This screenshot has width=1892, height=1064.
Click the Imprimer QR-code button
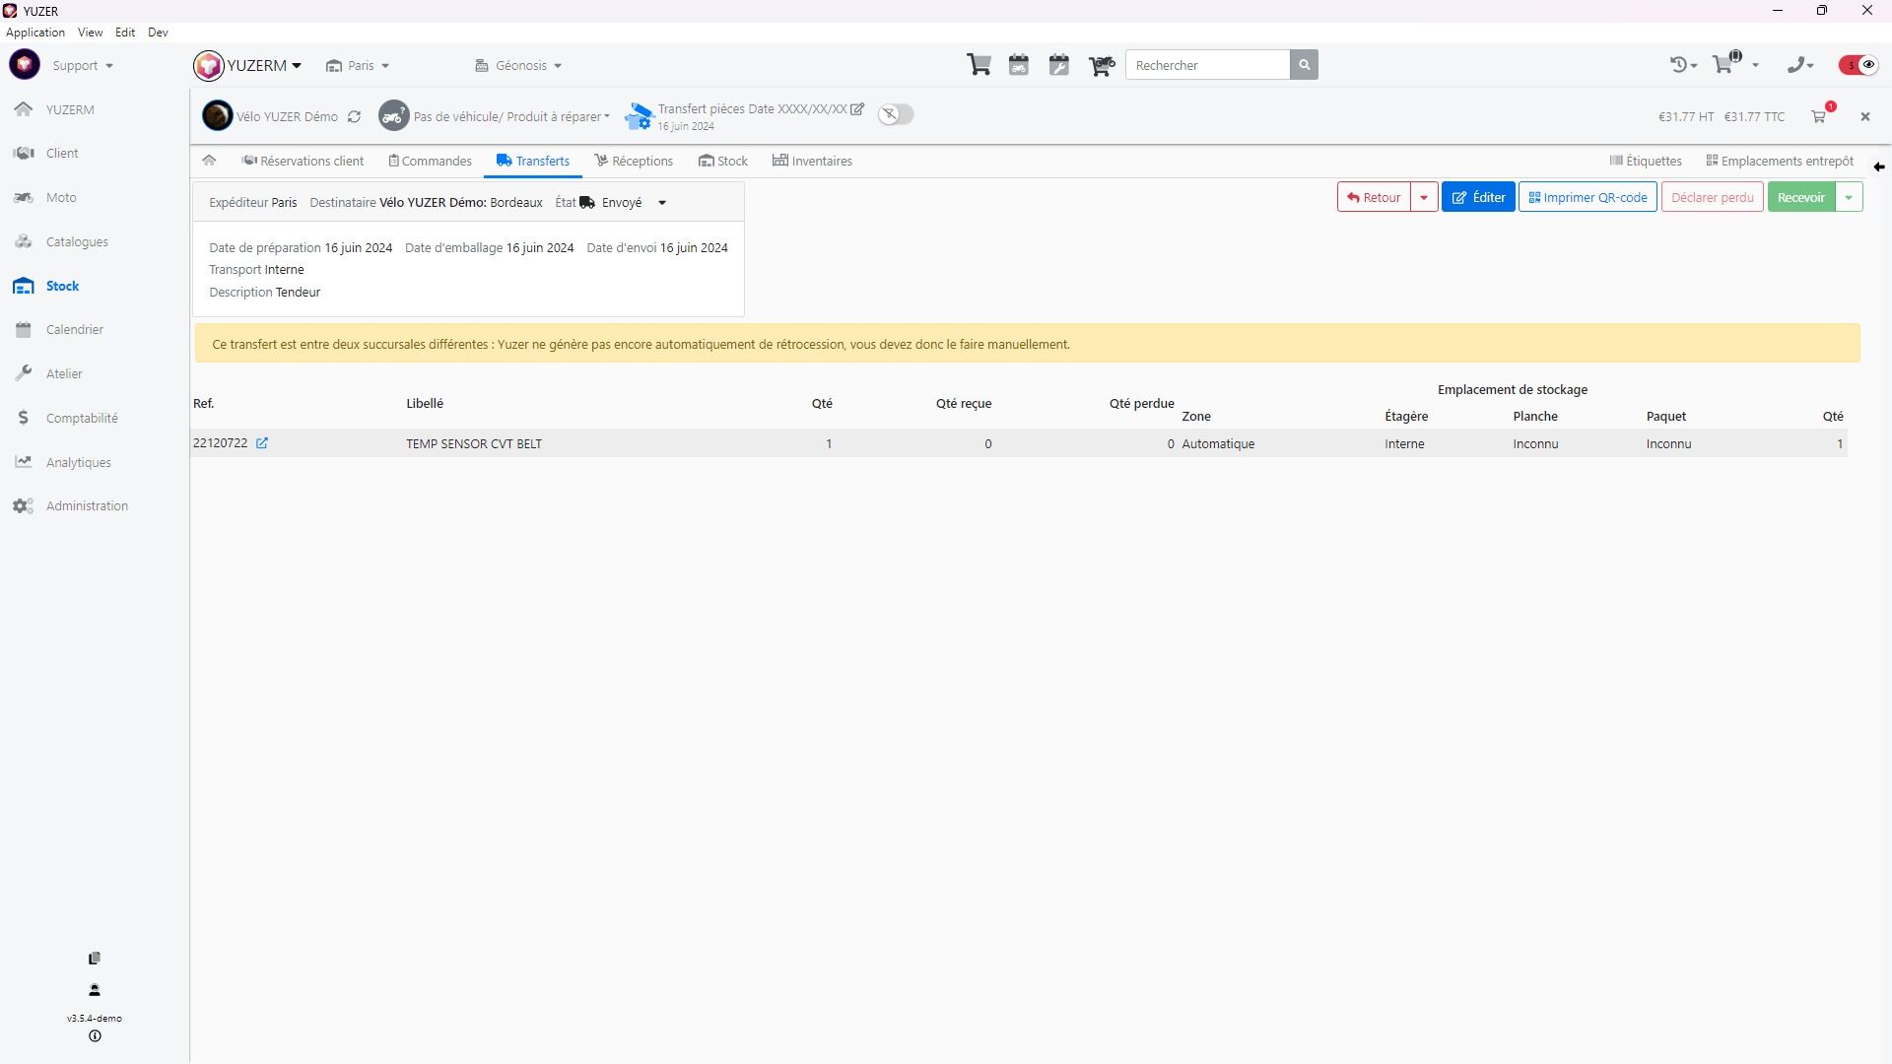pyautogui.click(x=1588, y=197)
